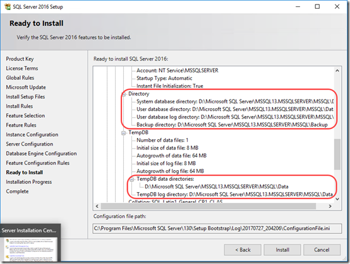
Task: Click the horizontal scrollbar thumb
Action: pyautogui.click(x=208, y=206)
